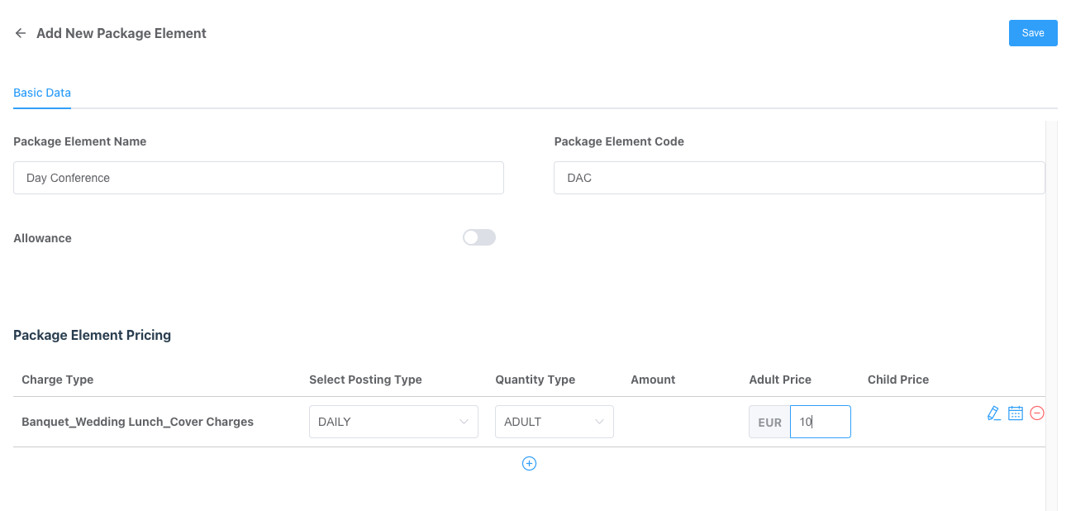Click the Amount column header
Screen dimensions: 1071x511
point(653,380)
